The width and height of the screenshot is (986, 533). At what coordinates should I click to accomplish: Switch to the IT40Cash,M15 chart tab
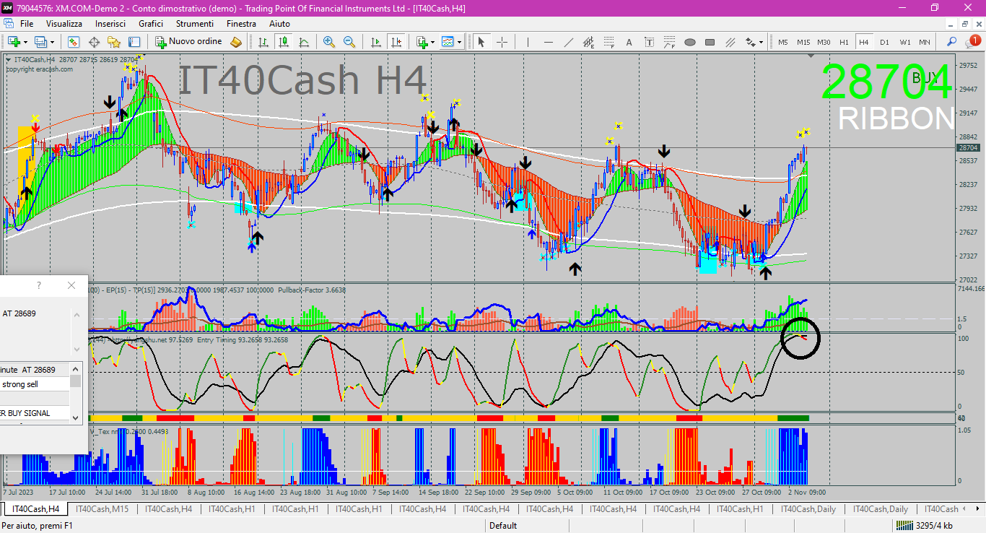102,509
